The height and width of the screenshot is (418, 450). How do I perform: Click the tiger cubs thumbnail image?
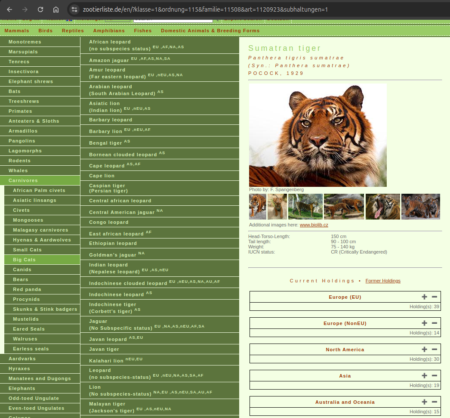pos(420,207)
